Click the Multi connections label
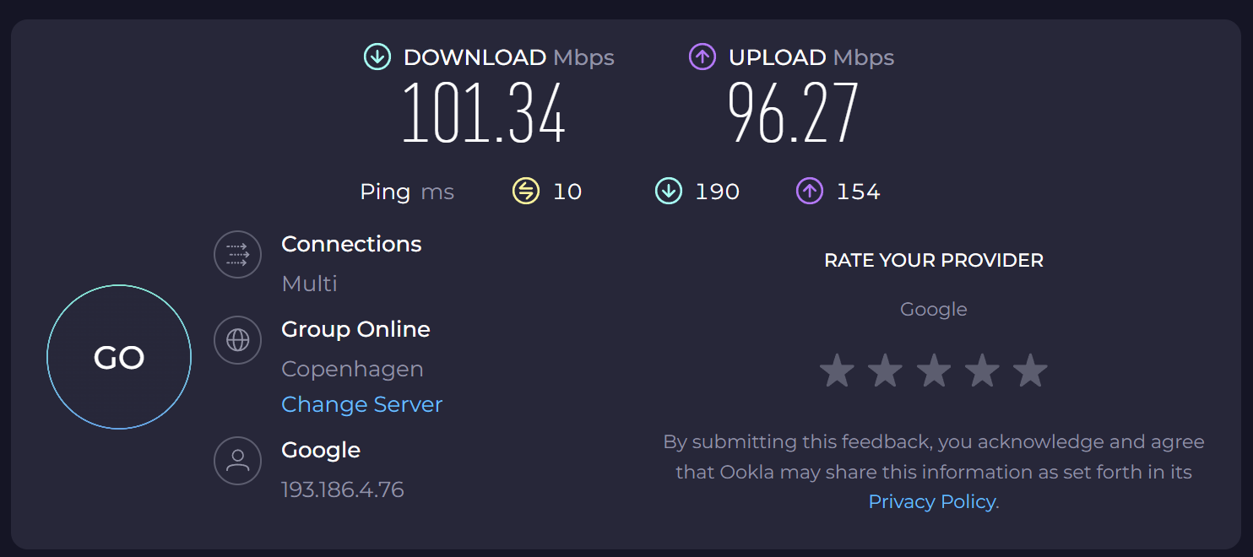The image size is (1253, 557). coord(309,284)
